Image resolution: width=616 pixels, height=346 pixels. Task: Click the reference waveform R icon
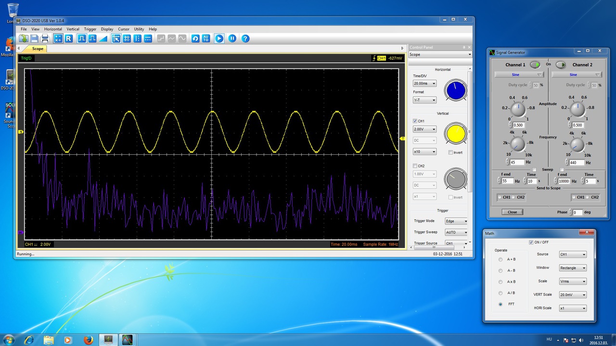coord(69,38)
